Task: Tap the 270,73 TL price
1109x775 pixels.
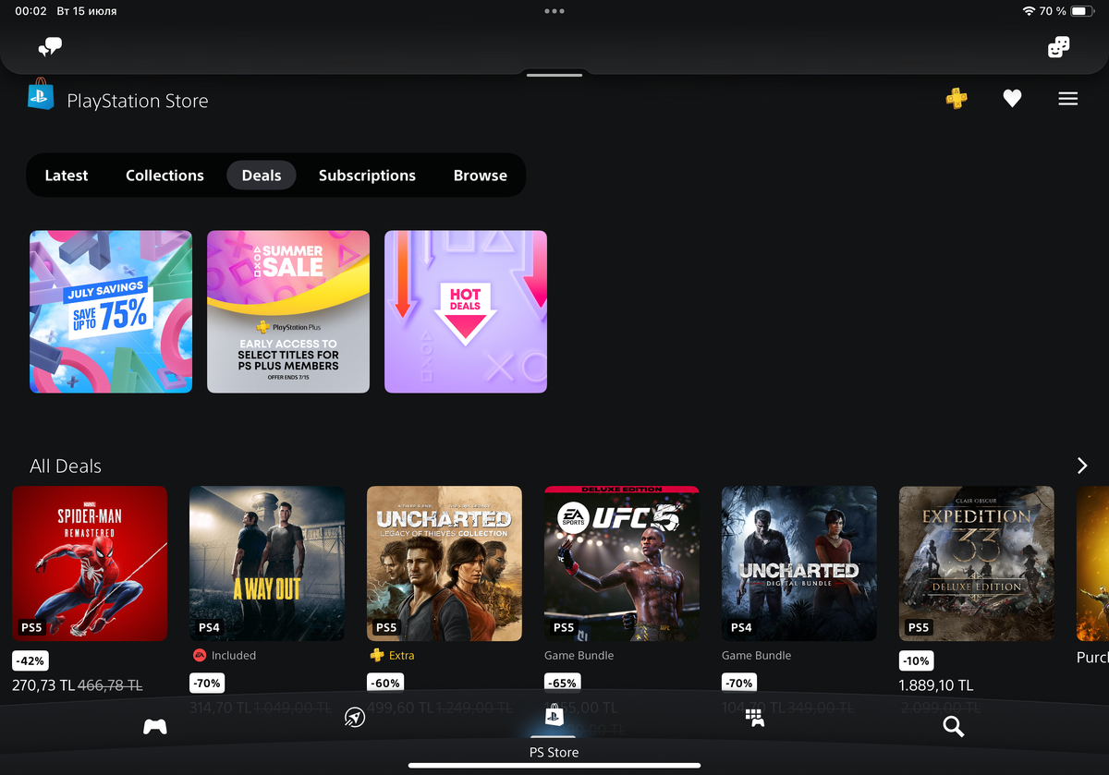Action: click(42, 685)
